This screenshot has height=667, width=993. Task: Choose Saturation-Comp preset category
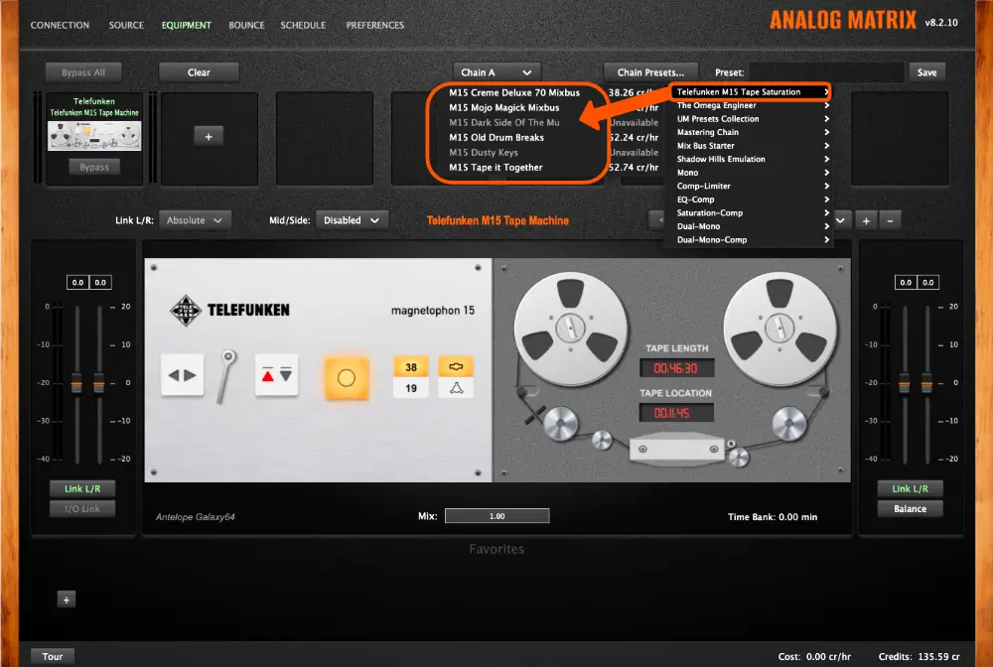(751, 213)
